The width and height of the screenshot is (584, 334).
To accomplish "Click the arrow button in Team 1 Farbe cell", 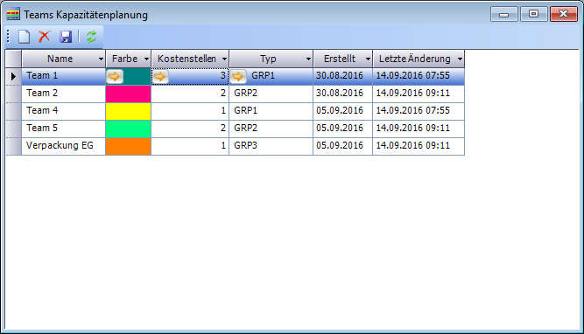I will tap(115, 77).
